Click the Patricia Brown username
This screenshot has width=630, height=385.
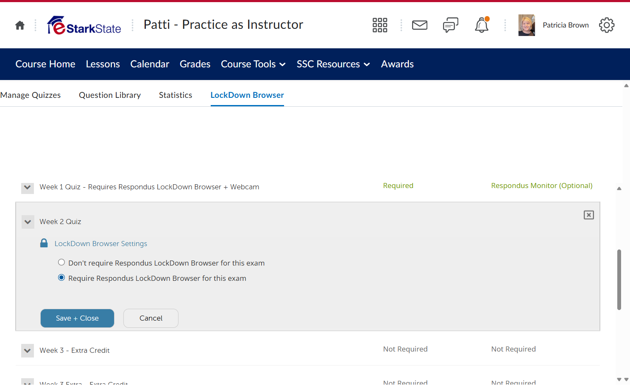tap(566, 25)
